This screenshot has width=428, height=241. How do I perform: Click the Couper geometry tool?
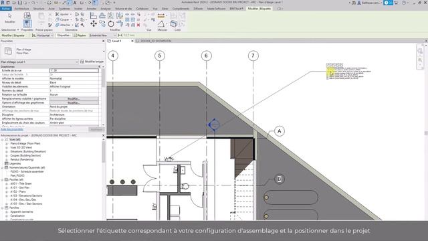tap(63, 19)
